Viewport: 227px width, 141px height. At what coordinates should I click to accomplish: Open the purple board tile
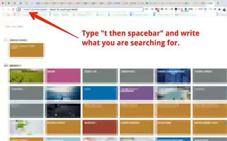pos(137,93)
